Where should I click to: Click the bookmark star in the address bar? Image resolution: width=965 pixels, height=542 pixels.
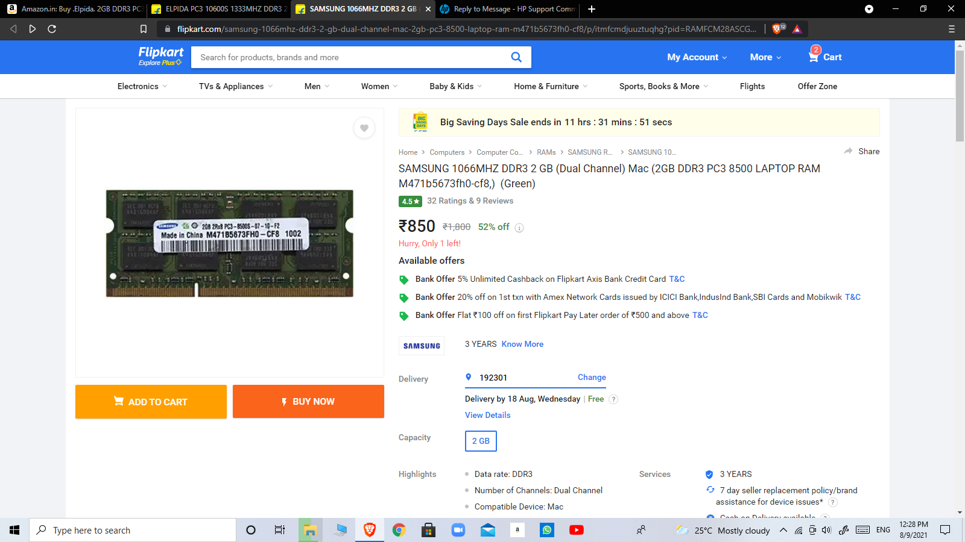click(142, 28)
